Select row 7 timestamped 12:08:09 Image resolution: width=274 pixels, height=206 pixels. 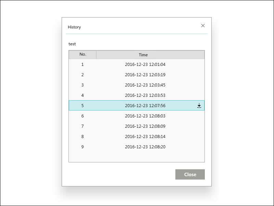click(x=136, y=126)
